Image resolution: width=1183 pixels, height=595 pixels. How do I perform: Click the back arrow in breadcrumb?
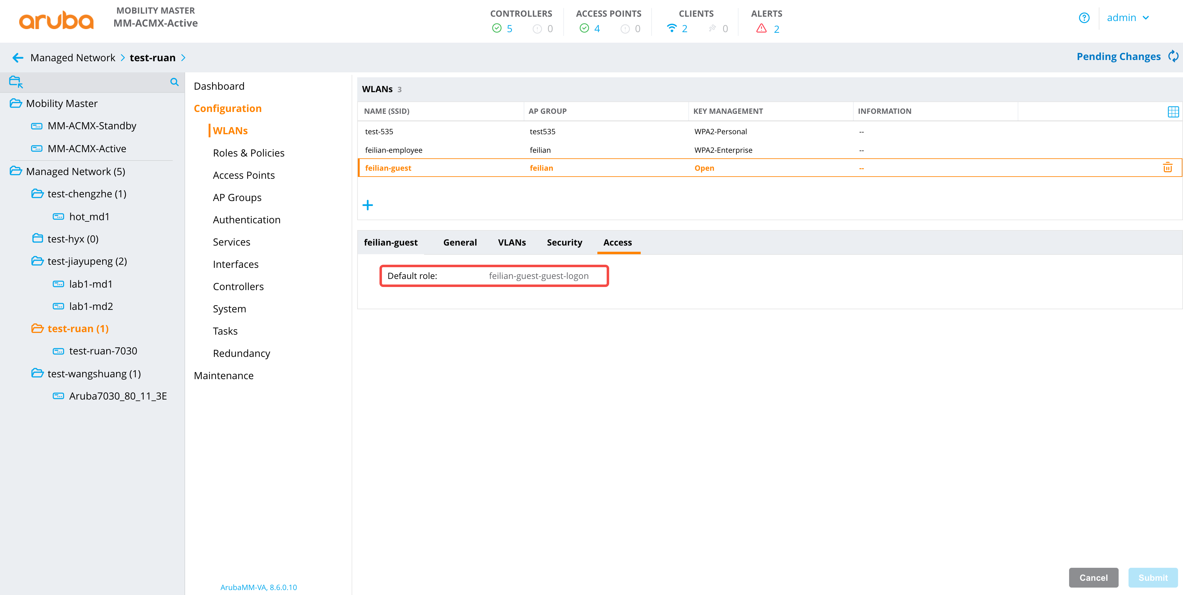pos(18,57)
